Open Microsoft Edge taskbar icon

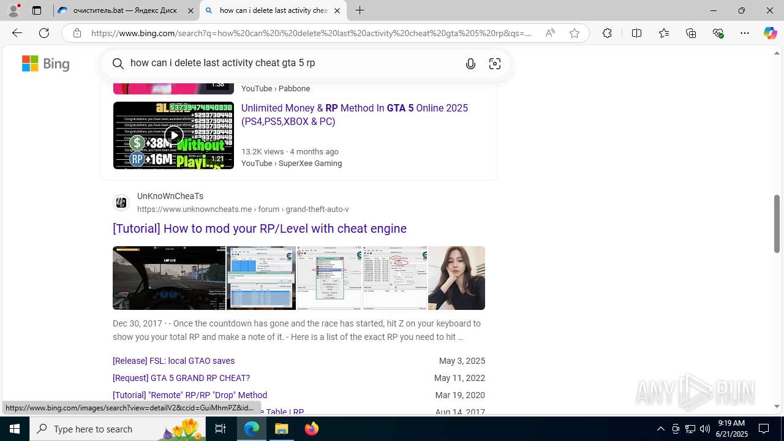pyautogui.click(x=252, y=429)
